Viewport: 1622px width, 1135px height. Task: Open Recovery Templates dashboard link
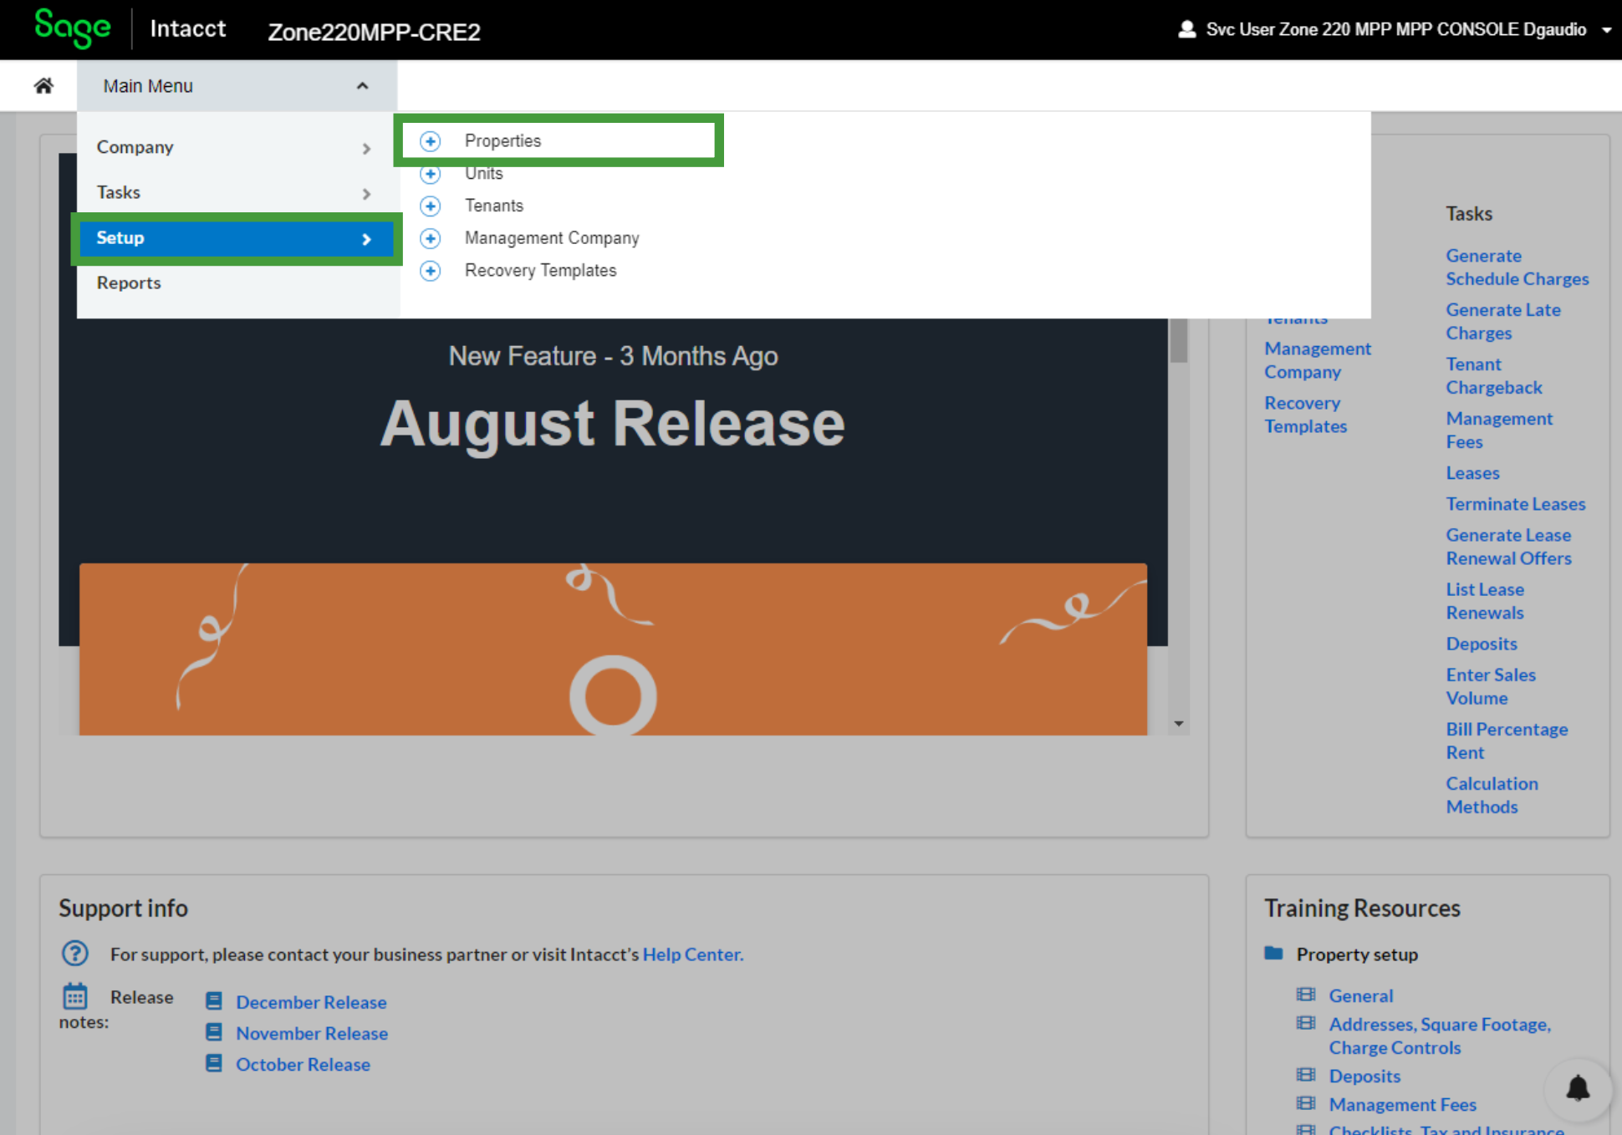pyautogui.click(x=1305, y=415)
